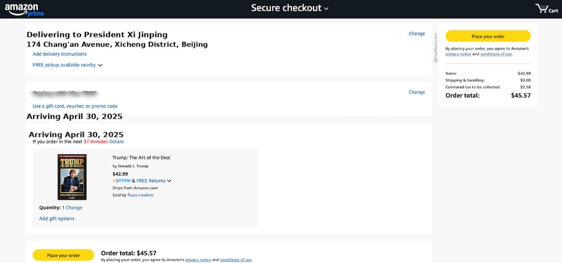The height and width of the screenshot is (263, 562).
Task: Select the Estimated tax $2.58 value
Action: tap(526, 87)
